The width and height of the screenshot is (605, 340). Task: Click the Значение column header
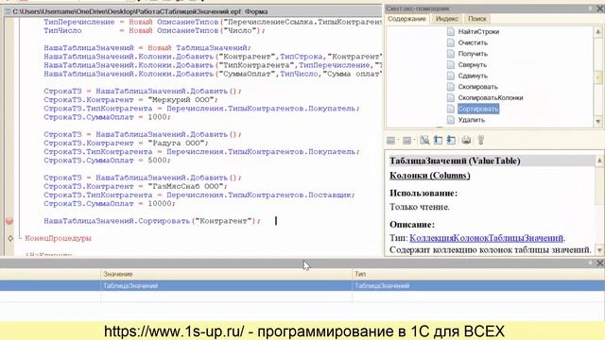(226, 274)
